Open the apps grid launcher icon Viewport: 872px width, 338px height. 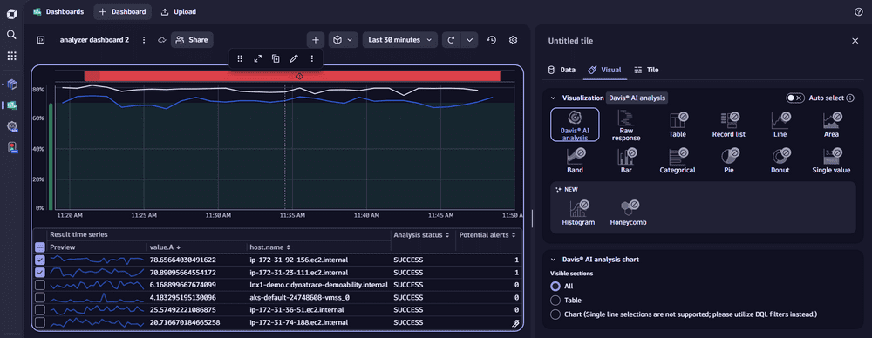coord(11,56)
